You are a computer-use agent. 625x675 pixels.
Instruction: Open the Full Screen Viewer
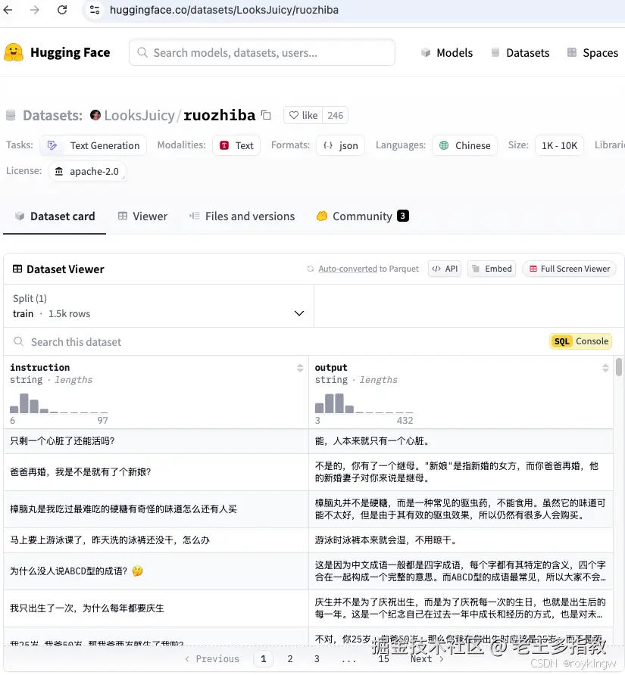point(569,269)
